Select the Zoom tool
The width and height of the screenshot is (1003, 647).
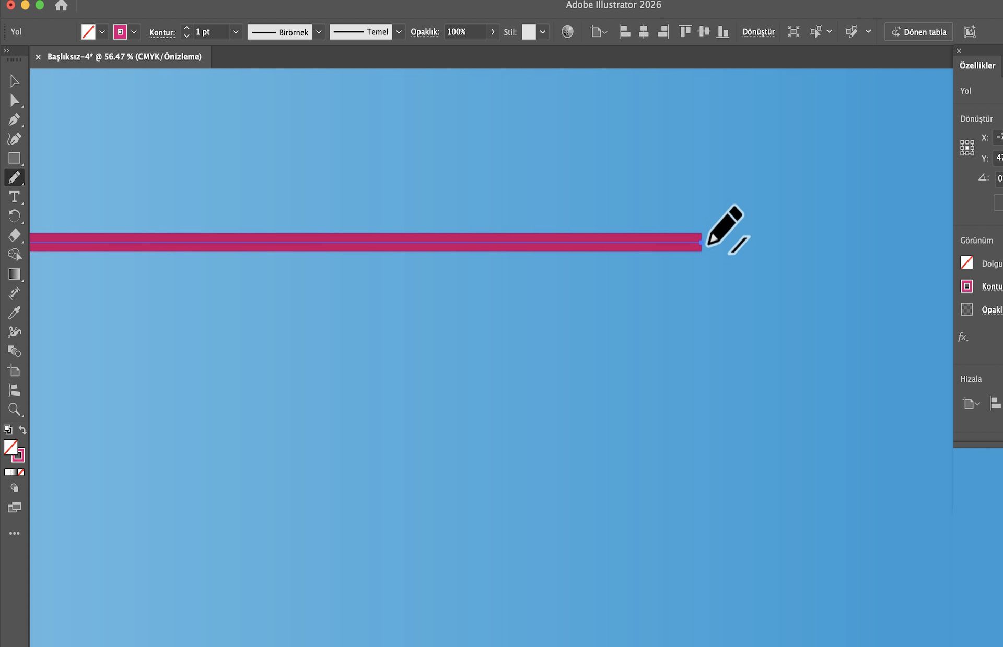click(15, 410)
